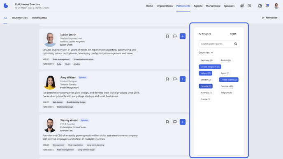Toggle Spain (2) country filter

[225, 73]
